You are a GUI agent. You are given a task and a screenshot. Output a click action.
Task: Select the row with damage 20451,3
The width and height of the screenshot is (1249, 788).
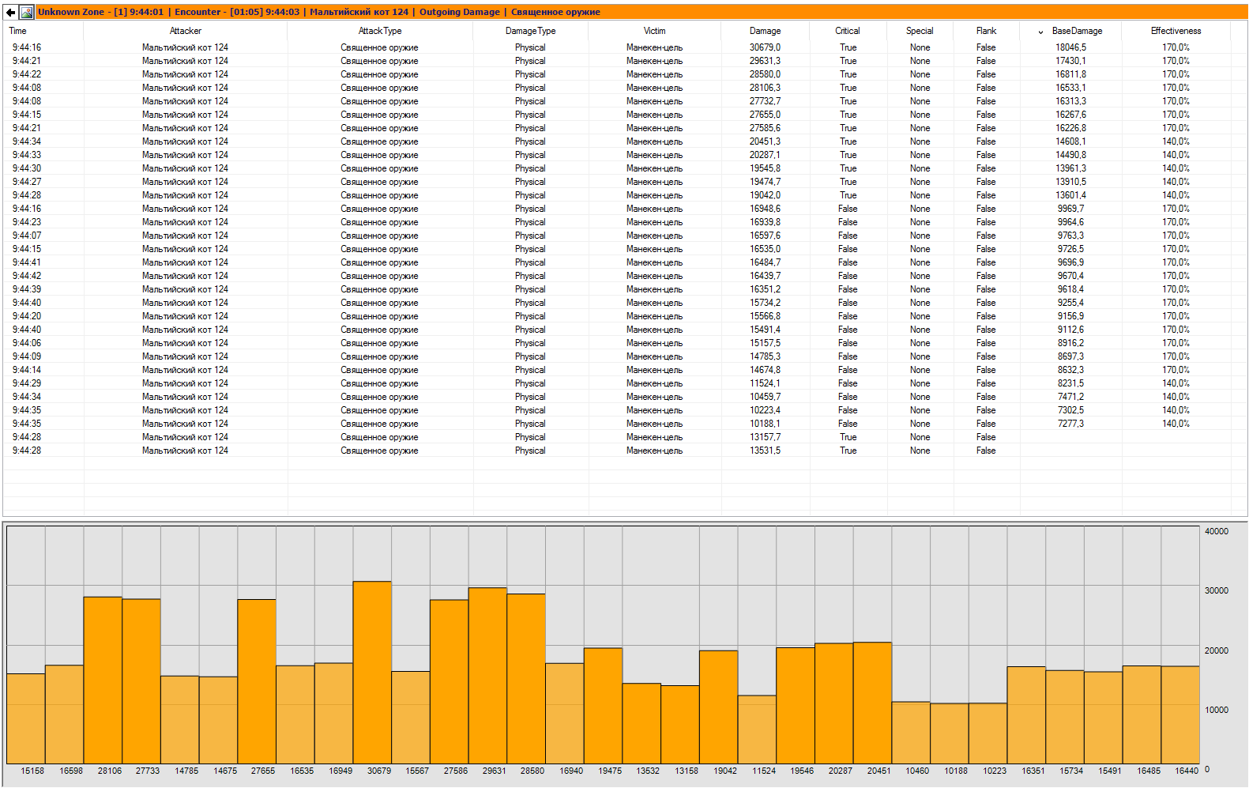pyautogui.click(x=624, y=141)
